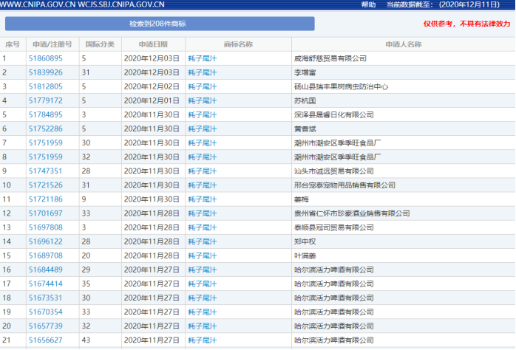
Task: Click 耗子尾汁 trademark name in row 1
Action: (202, 58)
